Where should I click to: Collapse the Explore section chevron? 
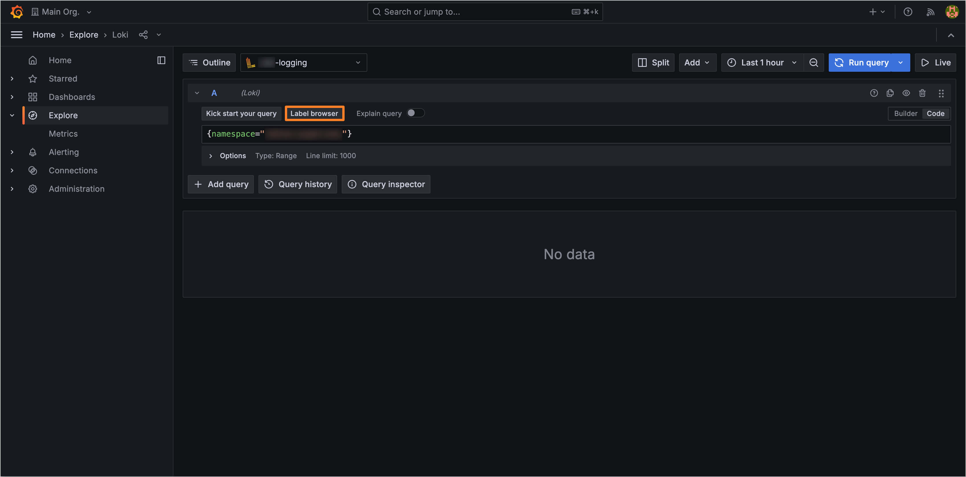[x=12, y=115]
